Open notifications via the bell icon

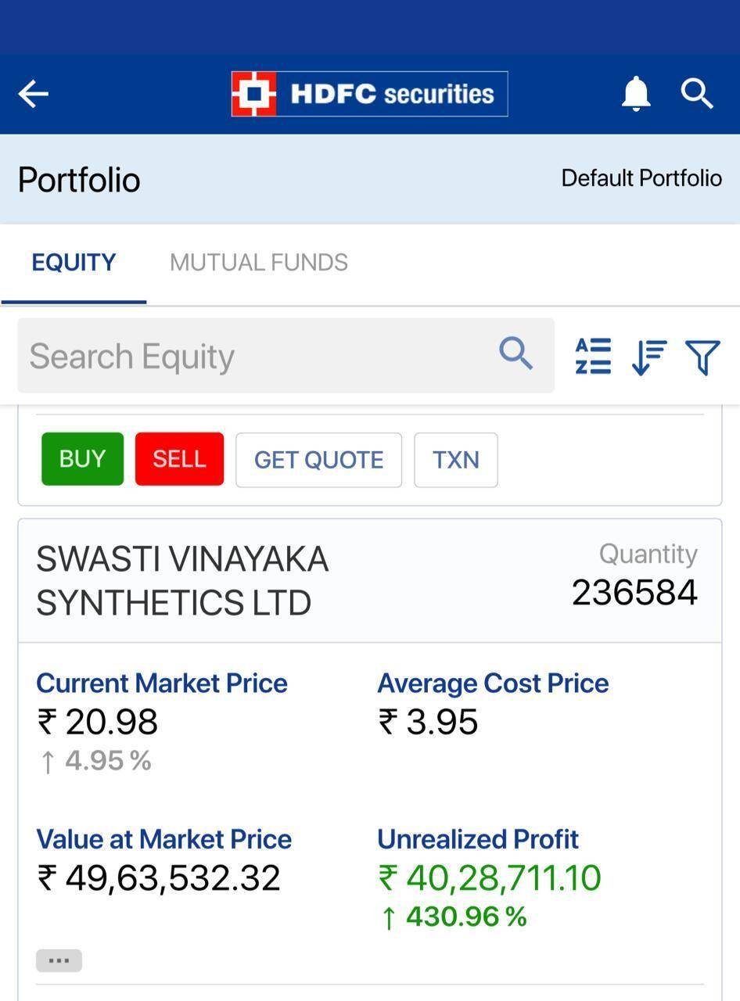(635, 94)
